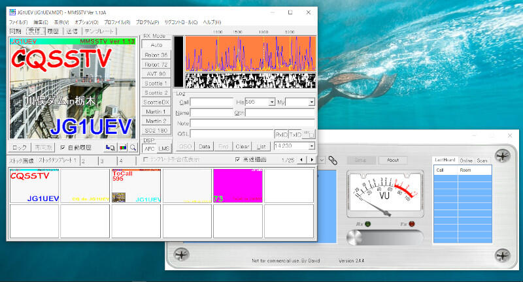
Task: Open the リグコントロール(C) menu
Action: [x=181, y=22]
